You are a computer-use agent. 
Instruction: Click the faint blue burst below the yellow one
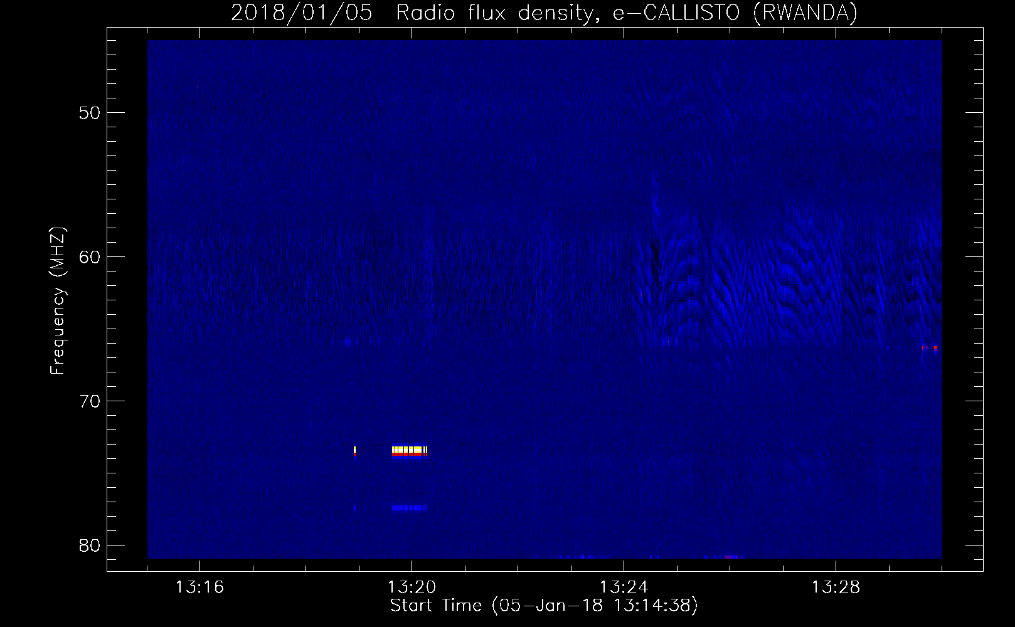pyautogui.click(x=410, y=508)
